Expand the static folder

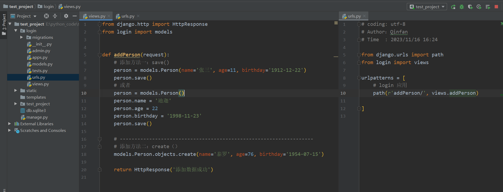[16, 90]
